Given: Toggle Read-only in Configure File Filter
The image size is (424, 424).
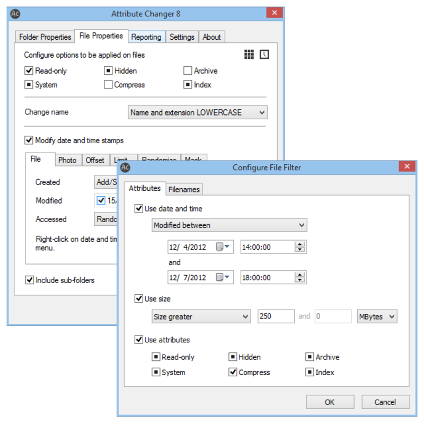Looking at the screenshot, I should (x=156, y=357).
